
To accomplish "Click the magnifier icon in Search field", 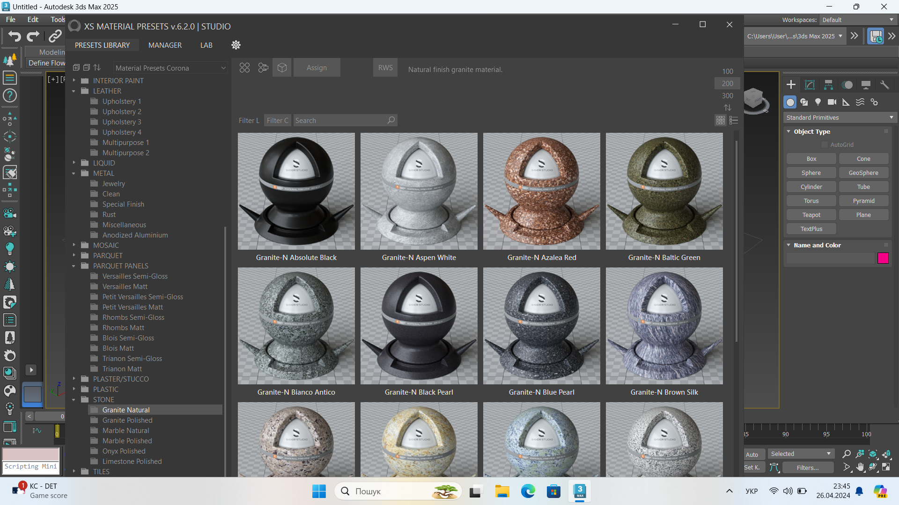I will click(x=391, y=120).
